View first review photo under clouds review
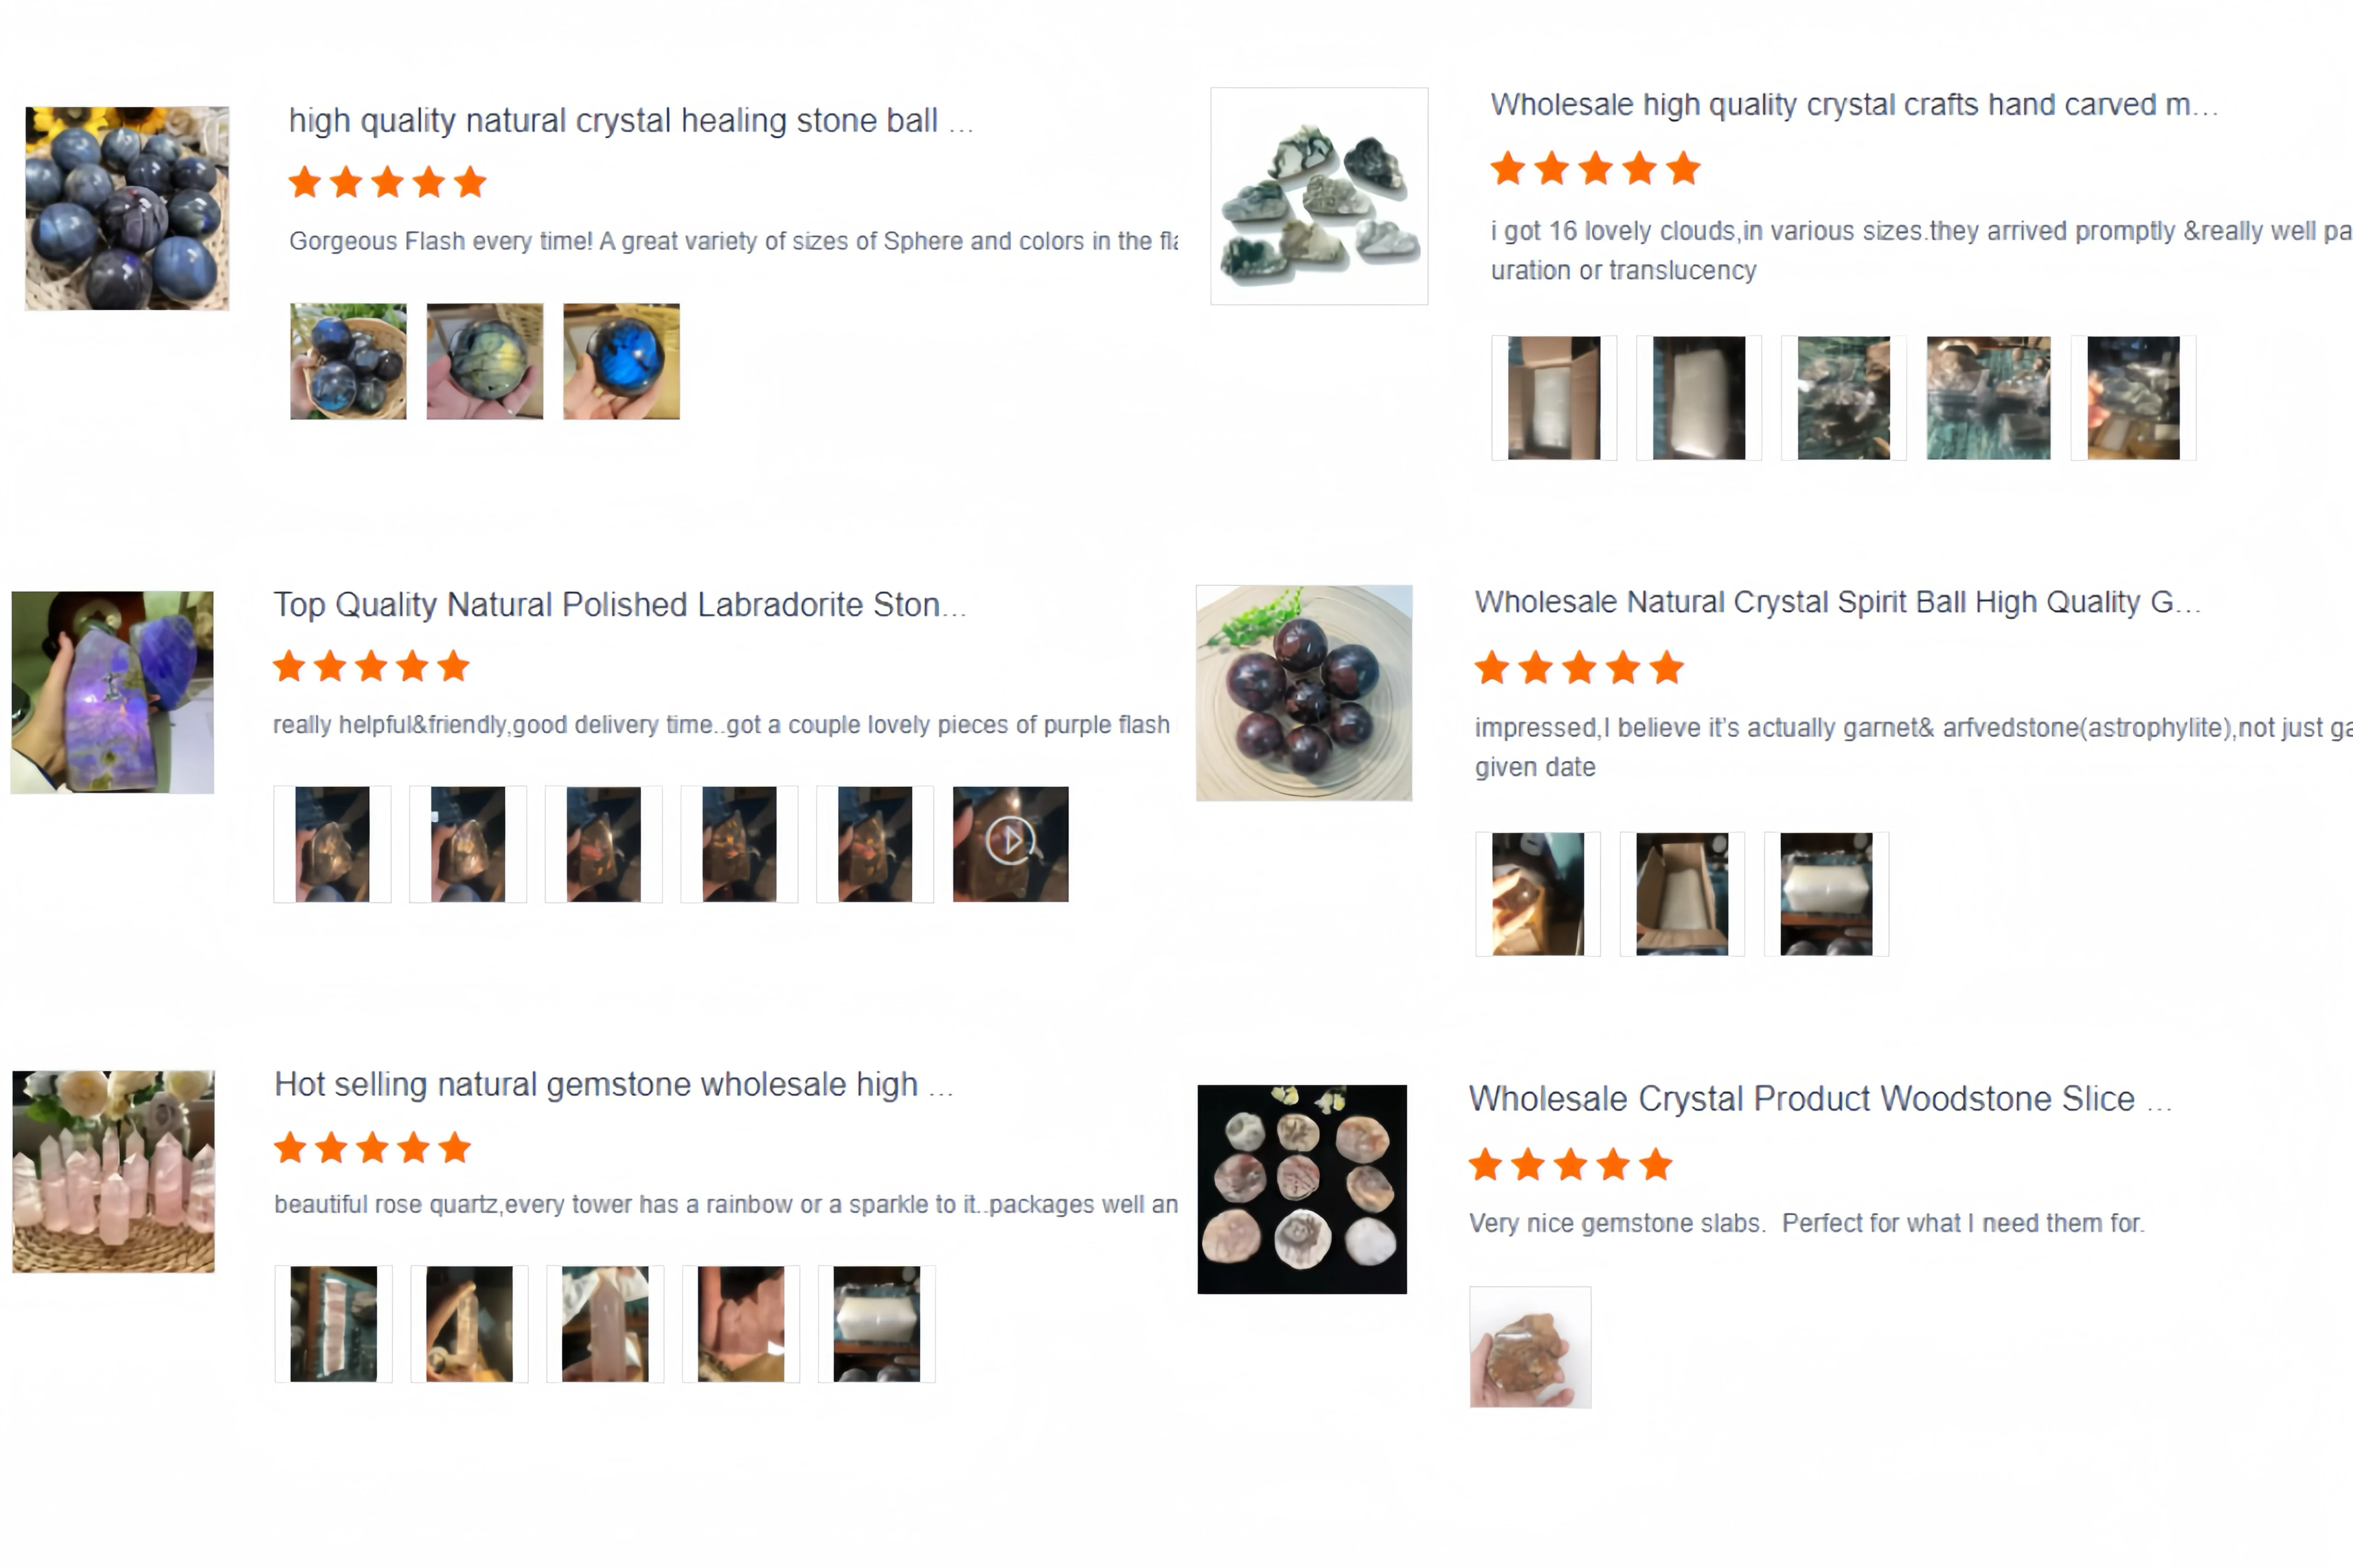This screenshot has width=2353, height=1568. pyautogui.click(x=1554, y=398)
